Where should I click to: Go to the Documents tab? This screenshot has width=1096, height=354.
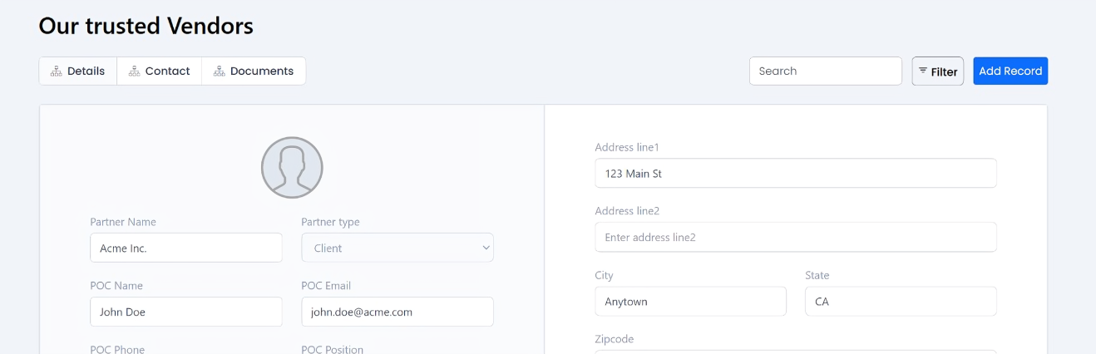254,71
